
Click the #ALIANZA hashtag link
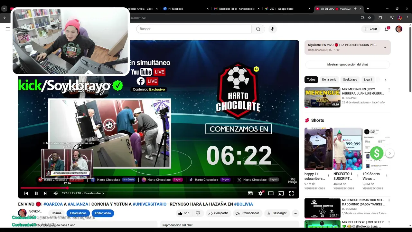pyautogui.click(x=78, y=204)
